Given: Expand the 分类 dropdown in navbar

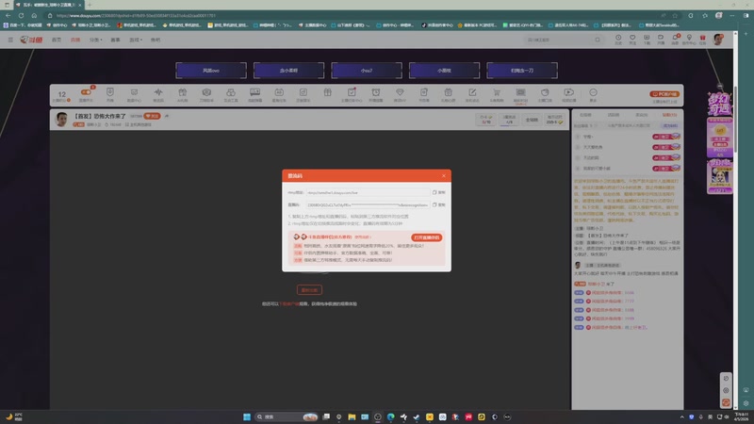Looking at the screenshot, I should click(x=96, y=40).
